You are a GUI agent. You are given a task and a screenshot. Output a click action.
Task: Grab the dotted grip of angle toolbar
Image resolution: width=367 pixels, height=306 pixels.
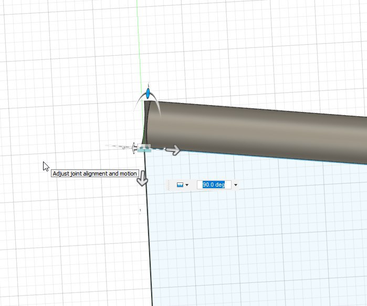pos(170,185)
